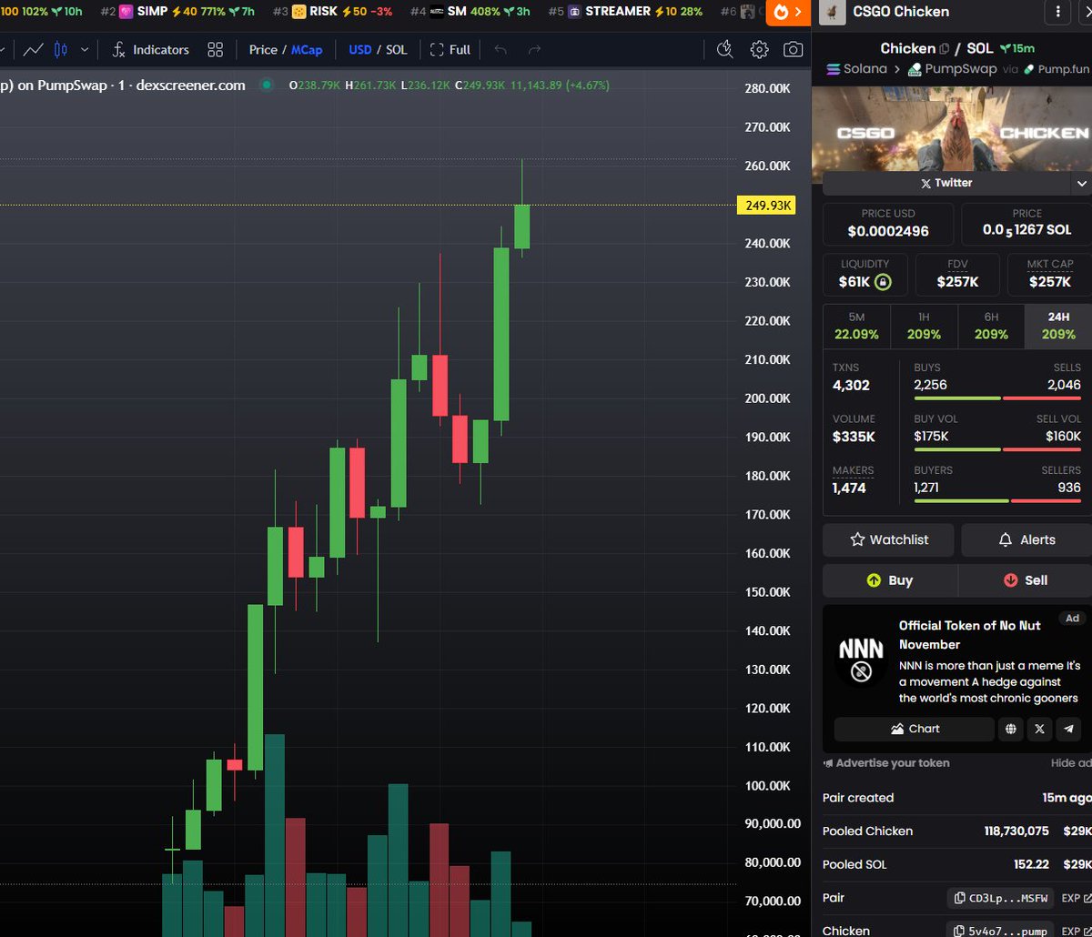Select the 6H timeframe tab
Screen dimensions: 1092x937
point(991,326)
